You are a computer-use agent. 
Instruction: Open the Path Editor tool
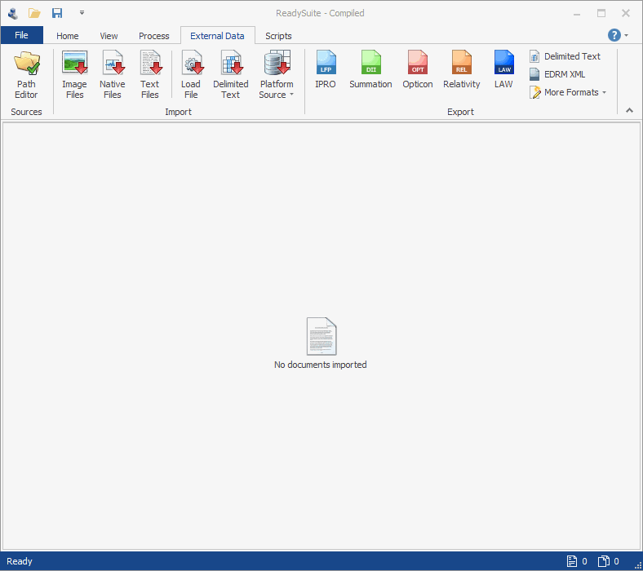[26, 74]
